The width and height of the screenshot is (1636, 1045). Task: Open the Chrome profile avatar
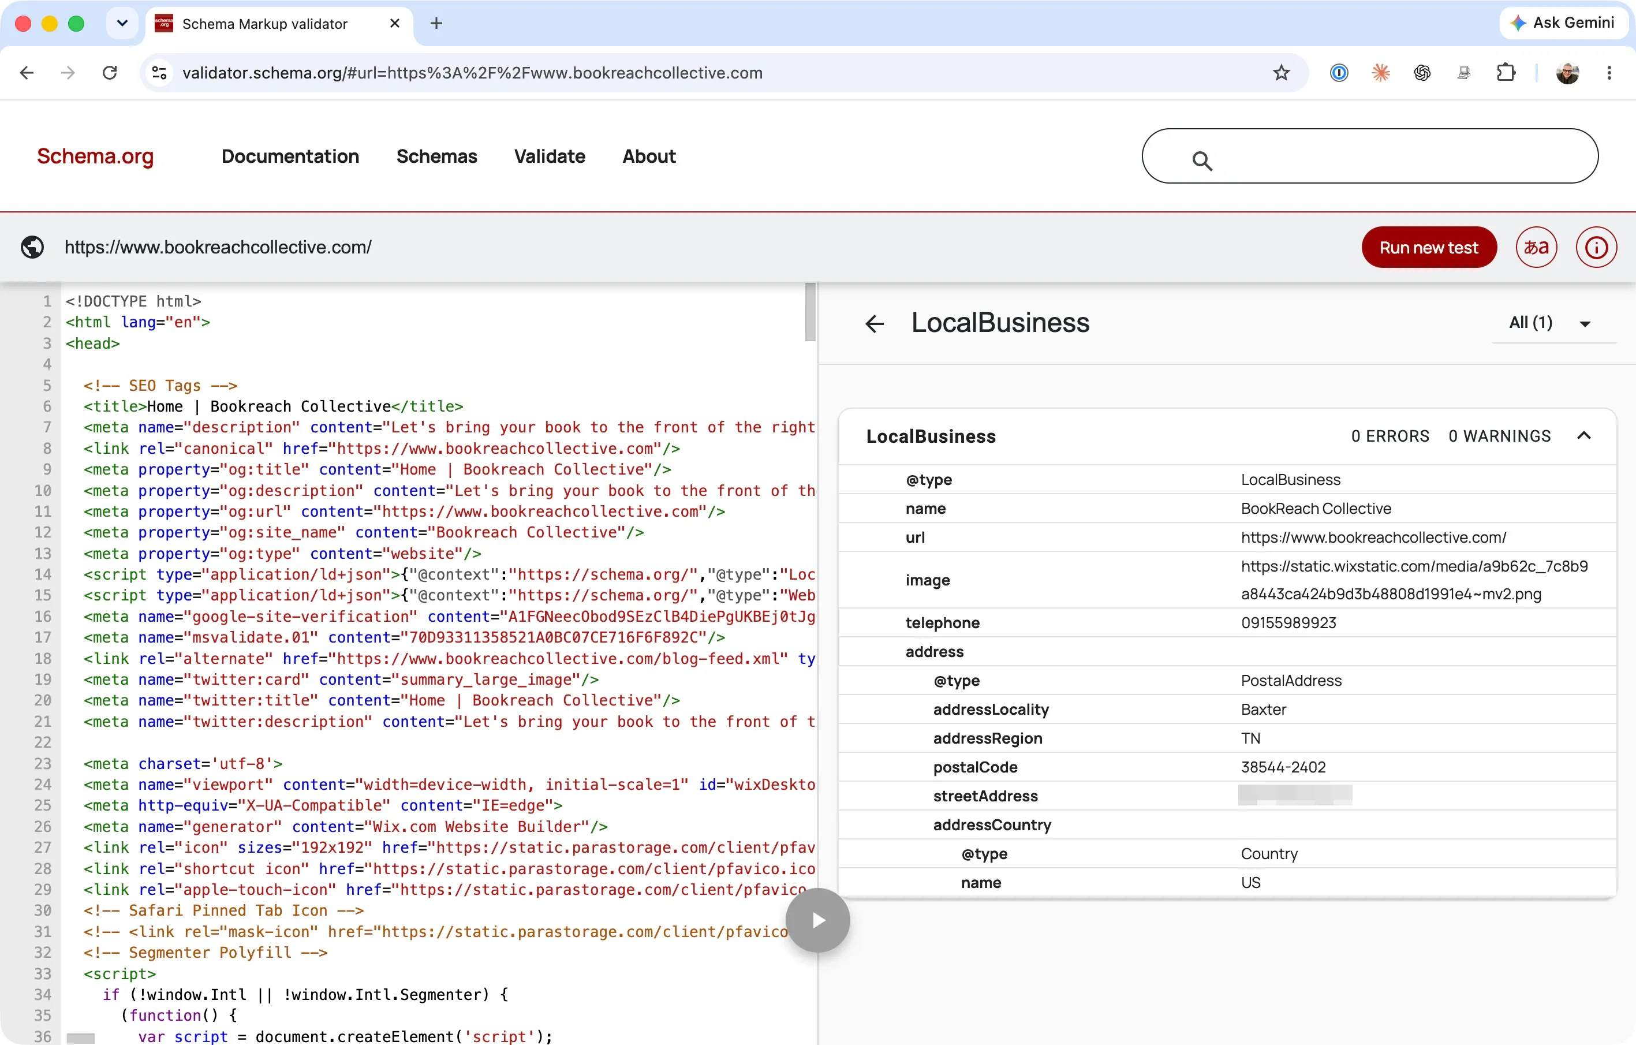(1567, 73)
